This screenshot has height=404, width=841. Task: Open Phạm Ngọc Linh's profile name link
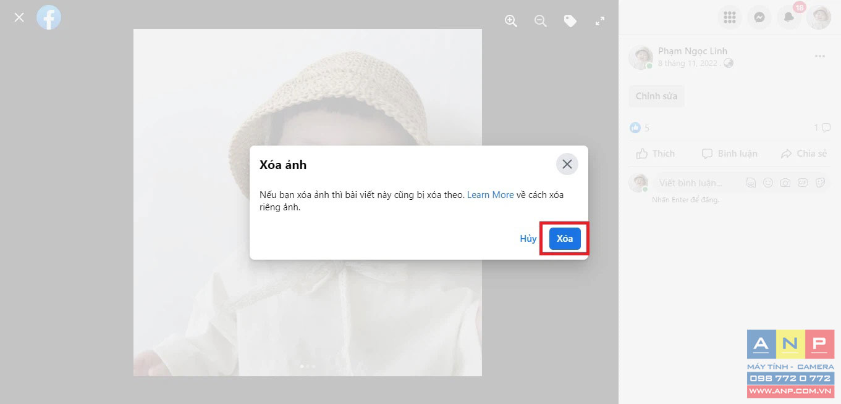click(693, 51)
